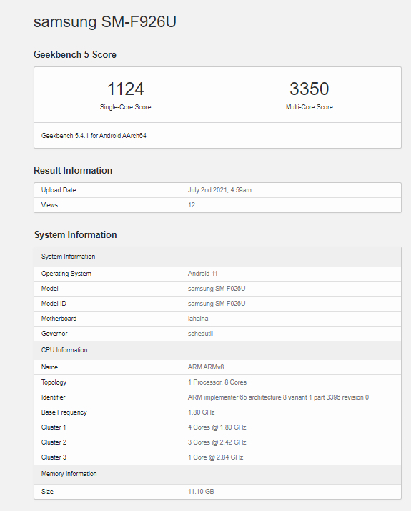
Task: Click the System Information section header row
Action: click(218, 257)
